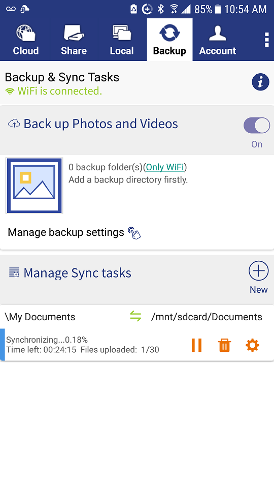Viewport: 274px width, 488px height.
Task: Tap the Synchronizing progress status text
Action: click(x=47, y=340)
